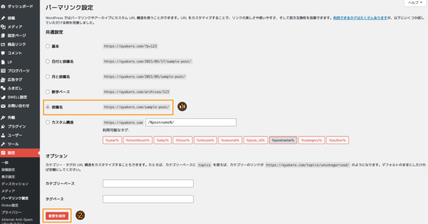This screenshot has width=428, height=224.
Task: Click the 共通設定 section heading
Action: tap(54, 32)
